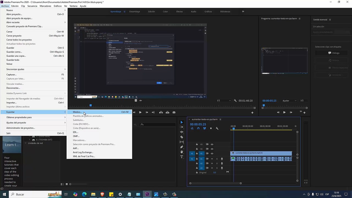Play the Program monitor sequence

pyautogui.click(x=284, y=112)
